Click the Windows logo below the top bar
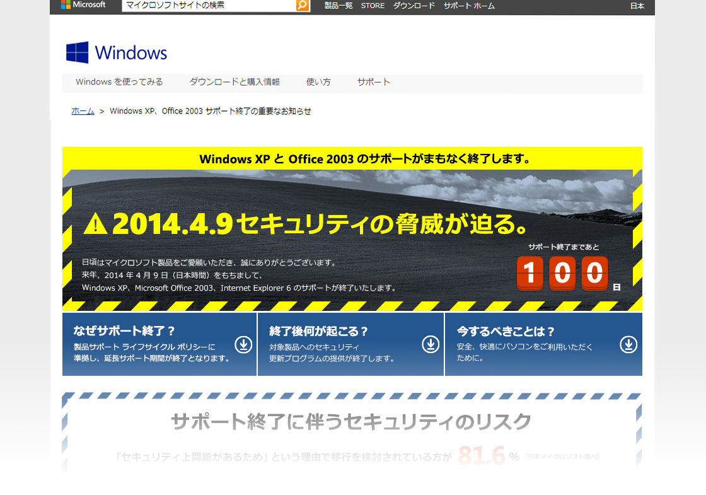The height and width of the screenshot is (495, 706). point(116,53)
